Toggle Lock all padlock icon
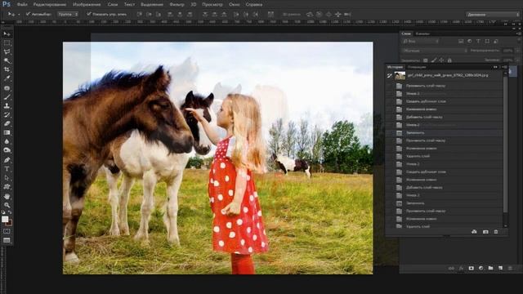 pyautogui.click(x=449, y=60)
